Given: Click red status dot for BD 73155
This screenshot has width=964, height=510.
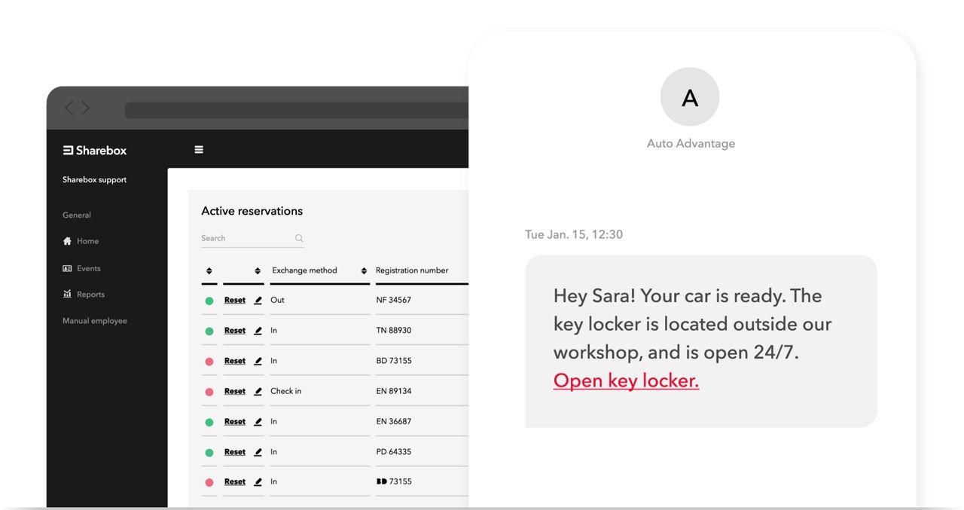Looking at the screenshot, I should click(x=209, y=362).
